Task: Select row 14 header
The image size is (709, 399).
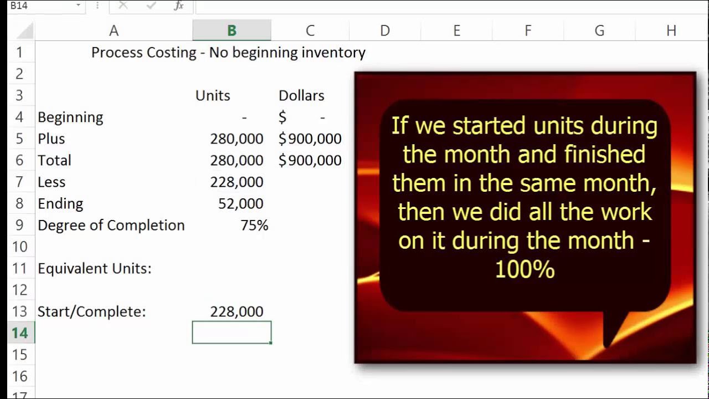Action: pyautogui.click(x=20, y=333)
